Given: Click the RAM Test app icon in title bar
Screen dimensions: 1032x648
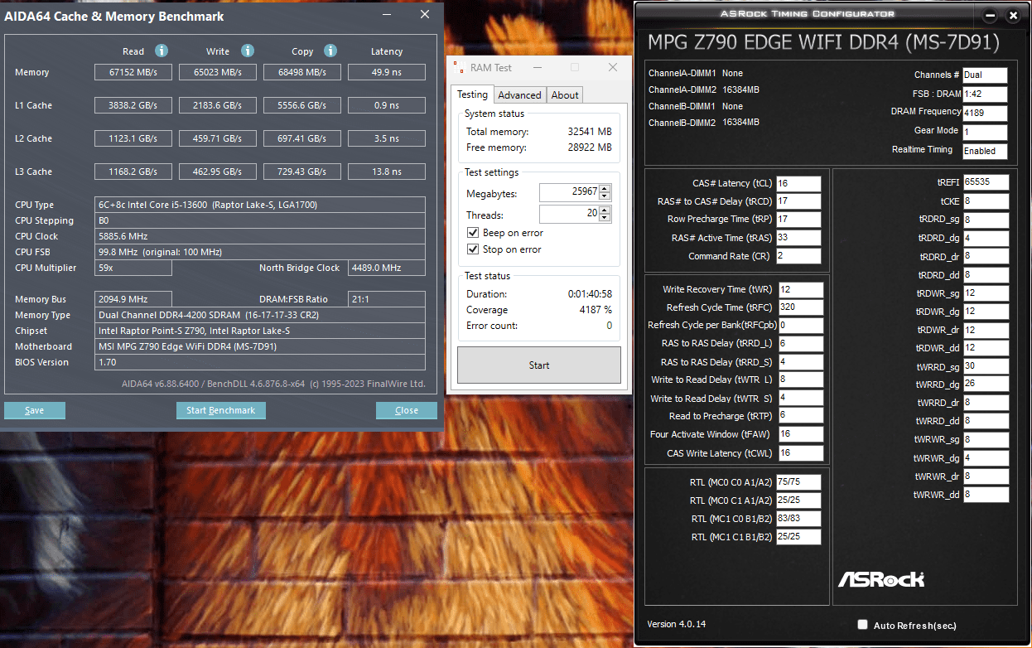Looking at the screenshot, I should [x=458, y=67].
